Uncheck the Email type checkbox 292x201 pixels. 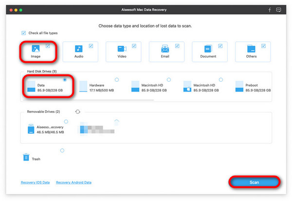[x=177, y=46]
